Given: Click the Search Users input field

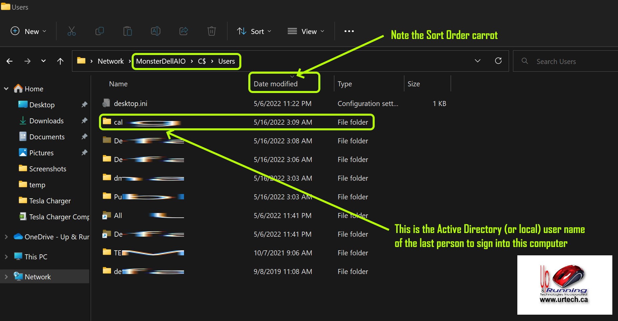Looking at the screenshot, I should (567, 61).
